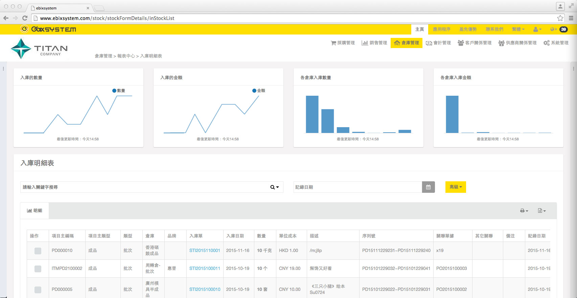Sort by 數量 column header

coord(265,236)
